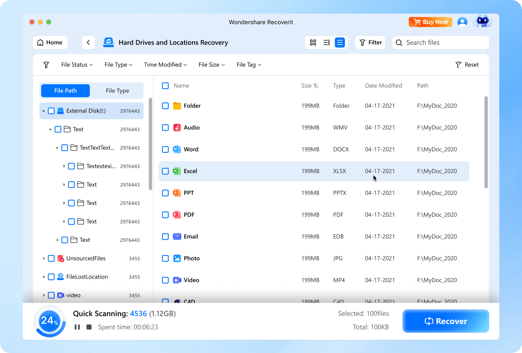Viewport: 522px width, 353px height.
Task: Expand the Textextexi... folder node
Action: coord(64,166)
